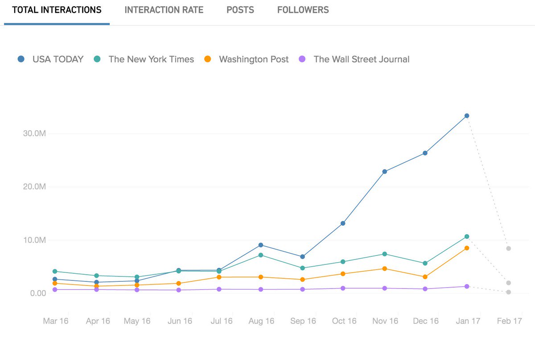Click the 30.0M y-axis label
Screen dimensions: 535x338
[x=34, y=133]
